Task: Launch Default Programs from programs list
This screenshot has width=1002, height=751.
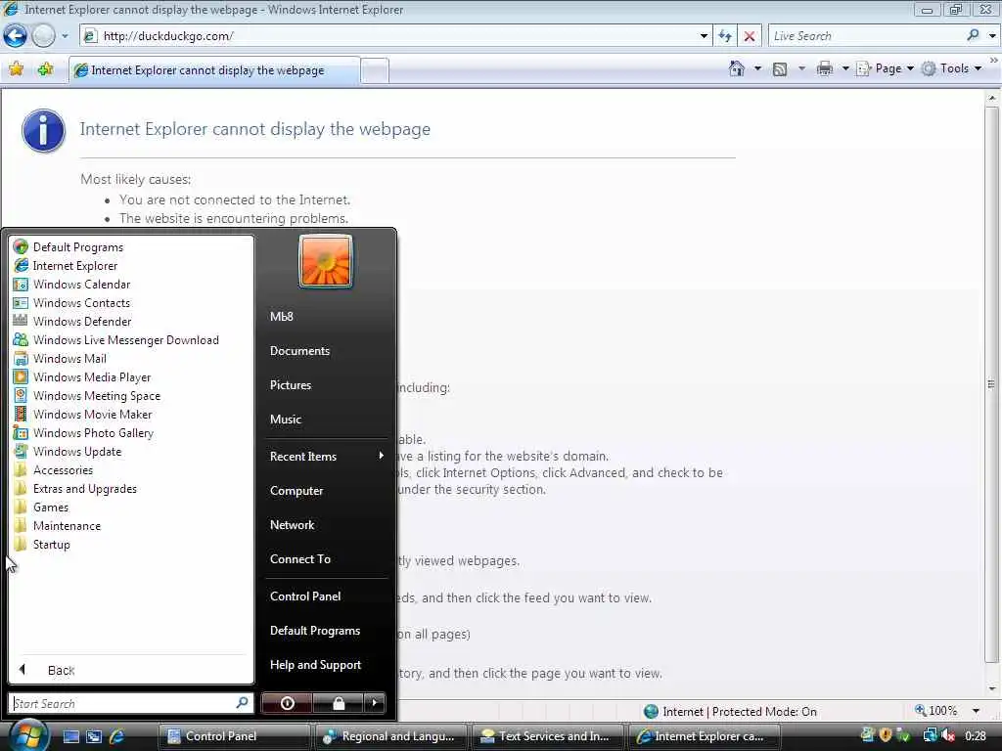Action: click(132, 247)
